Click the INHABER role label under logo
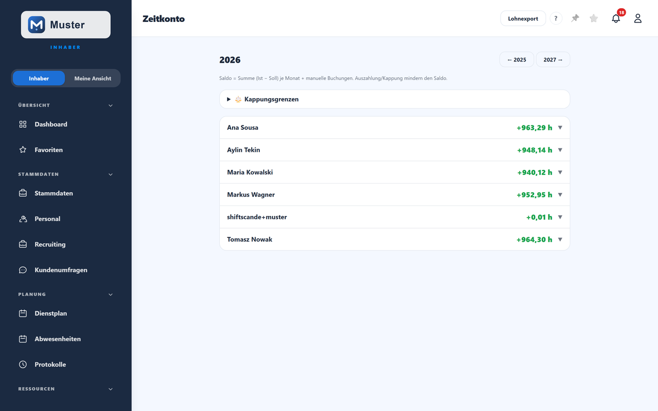The width and height of the screenshot is (658, 411). (65, 48)
